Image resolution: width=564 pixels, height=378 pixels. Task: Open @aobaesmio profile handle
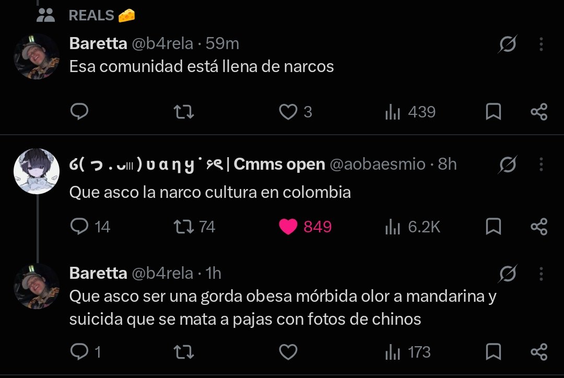(x=378, y=164)
